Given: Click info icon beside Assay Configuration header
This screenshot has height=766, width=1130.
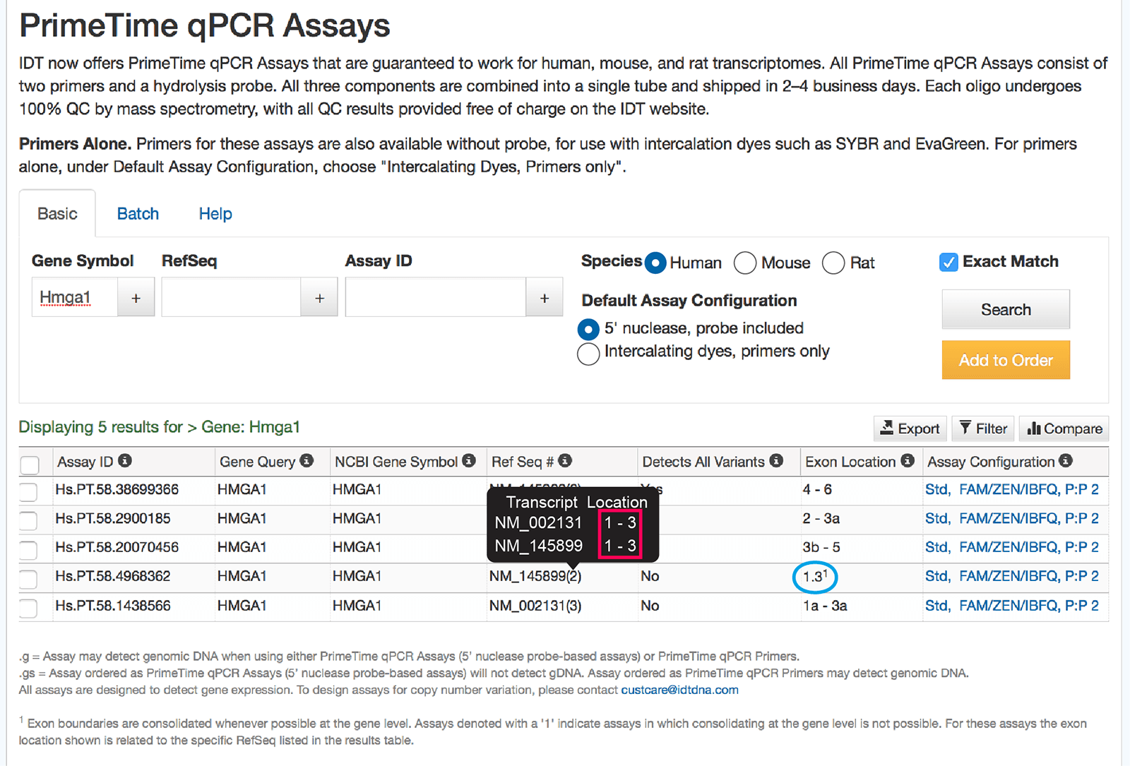Looking at the screenshot, I should click(x=1066, y=461).
